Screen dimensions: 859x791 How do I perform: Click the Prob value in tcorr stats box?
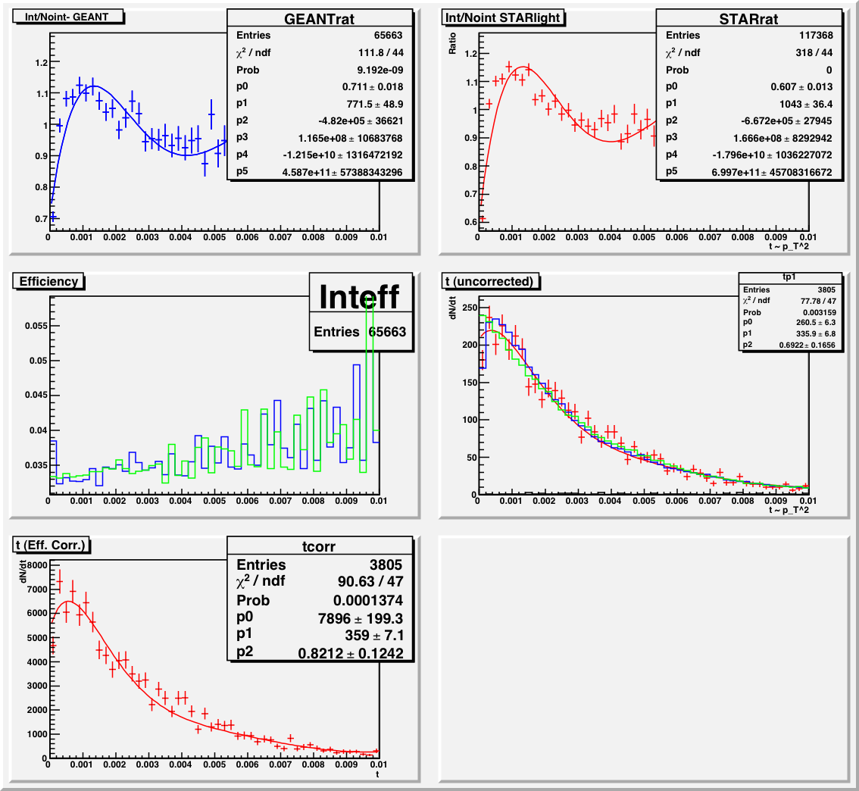click(x=377, y=600)
